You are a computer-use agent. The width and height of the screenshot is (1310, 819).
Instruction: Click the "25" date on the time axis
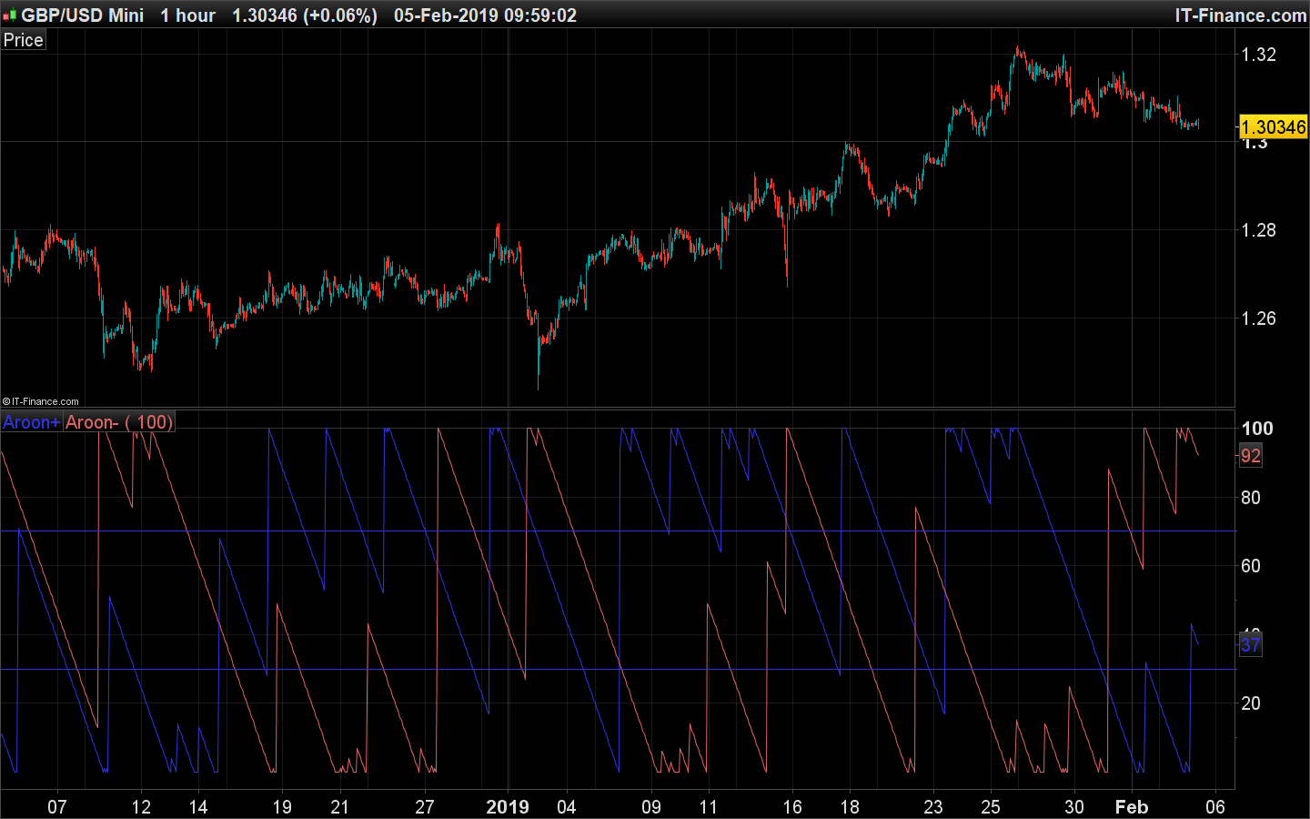(x=991, y=807)
